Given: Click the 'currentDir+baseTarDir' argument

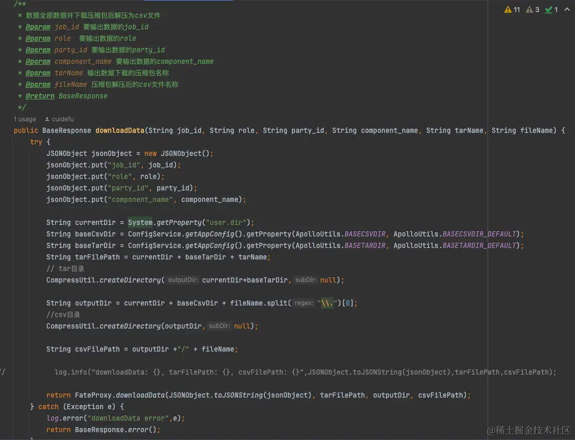Looking at the screenshot, I should point(245,280).
